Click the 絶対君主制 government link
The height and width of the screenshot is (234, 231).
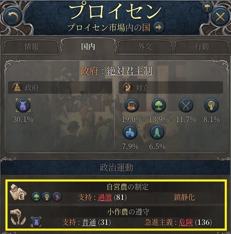pos(129,71)
